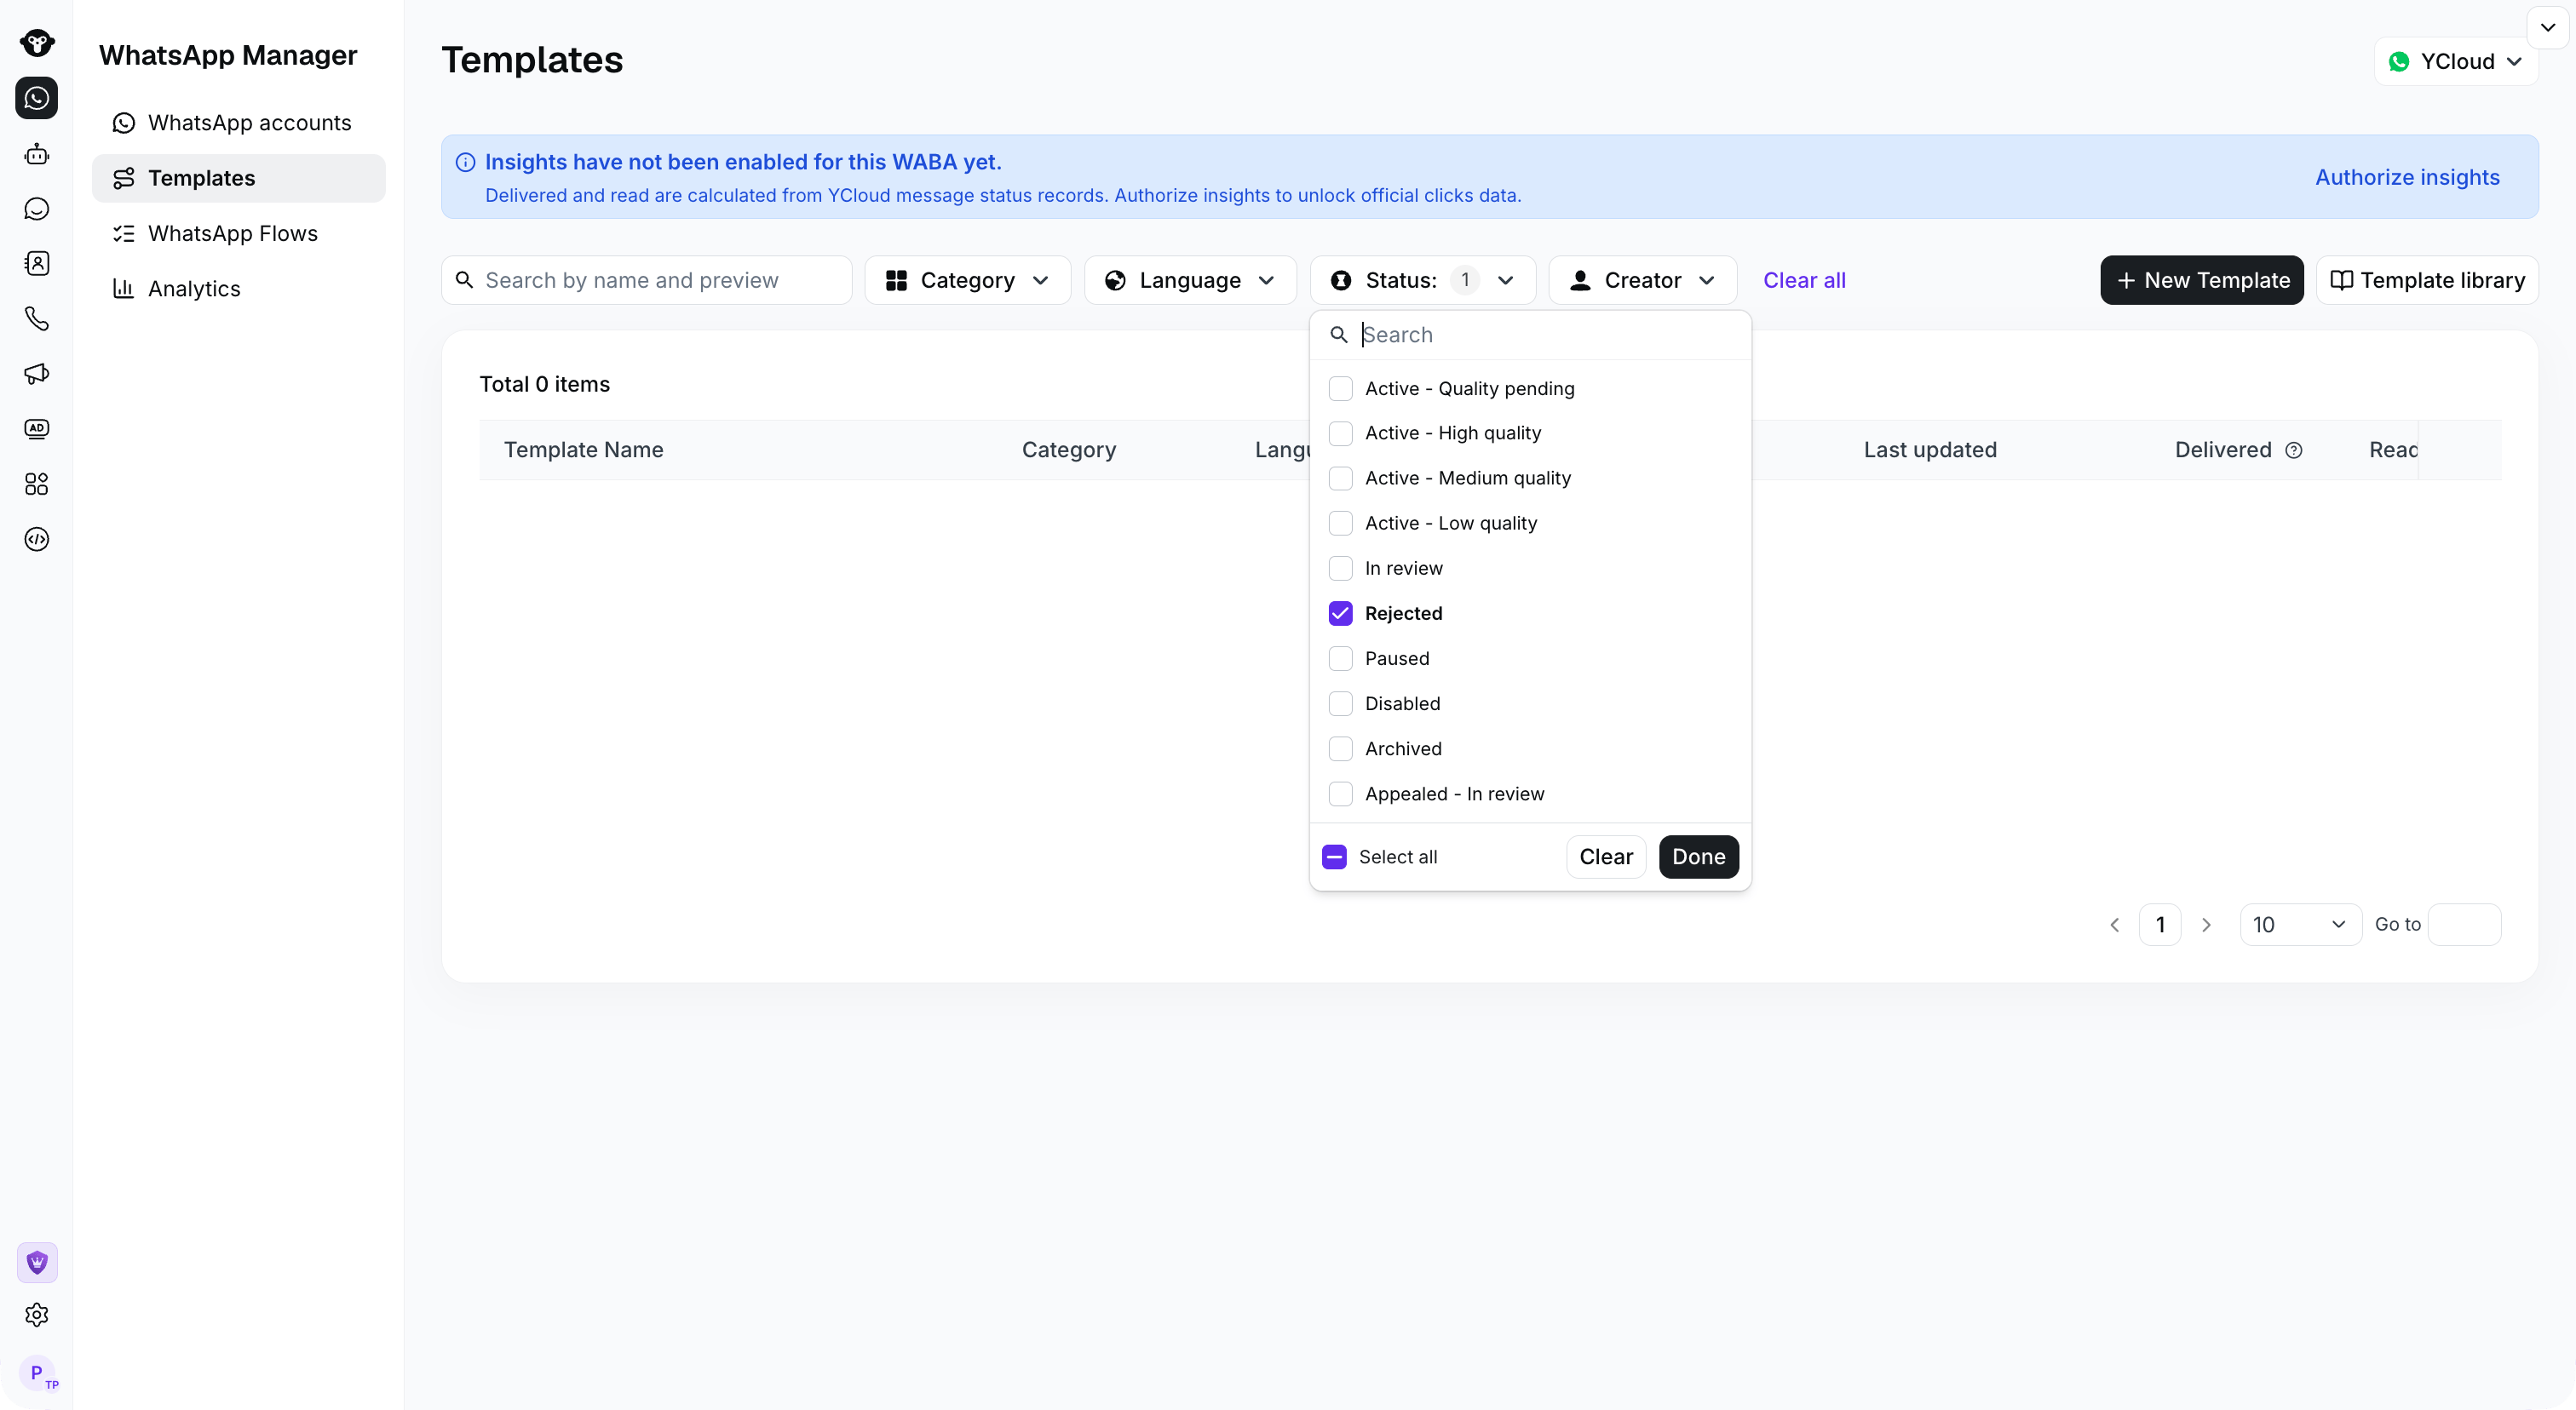
Task: Select Templates in sidebar menu
Action: click(x=238, y=179)
